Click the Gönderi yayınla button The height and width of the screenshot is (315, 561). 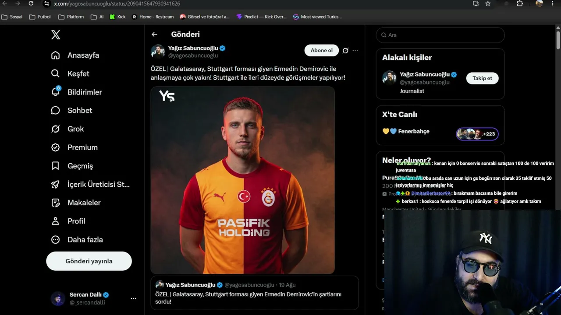coord(89,261)
